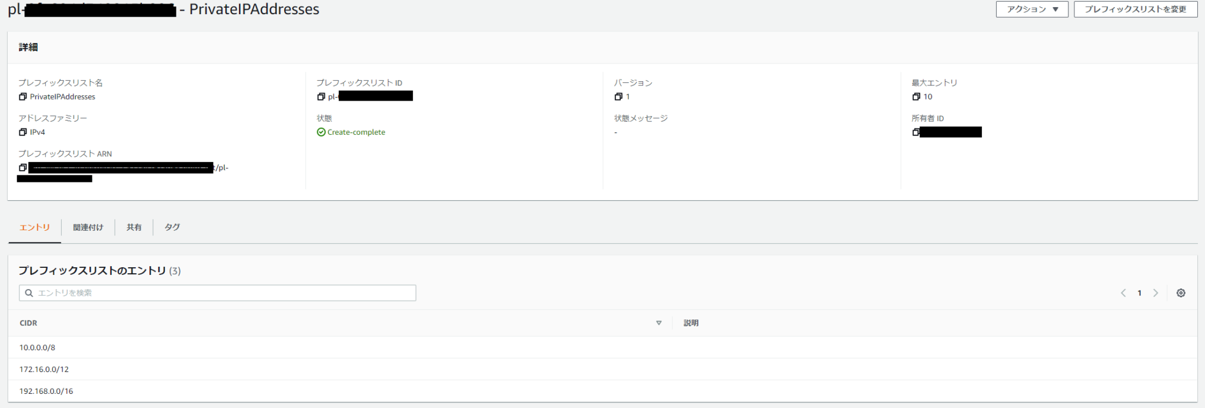The image size is (1205, 408).
Task: Switch to the 関連付け tab
Action: pos(88,227)
